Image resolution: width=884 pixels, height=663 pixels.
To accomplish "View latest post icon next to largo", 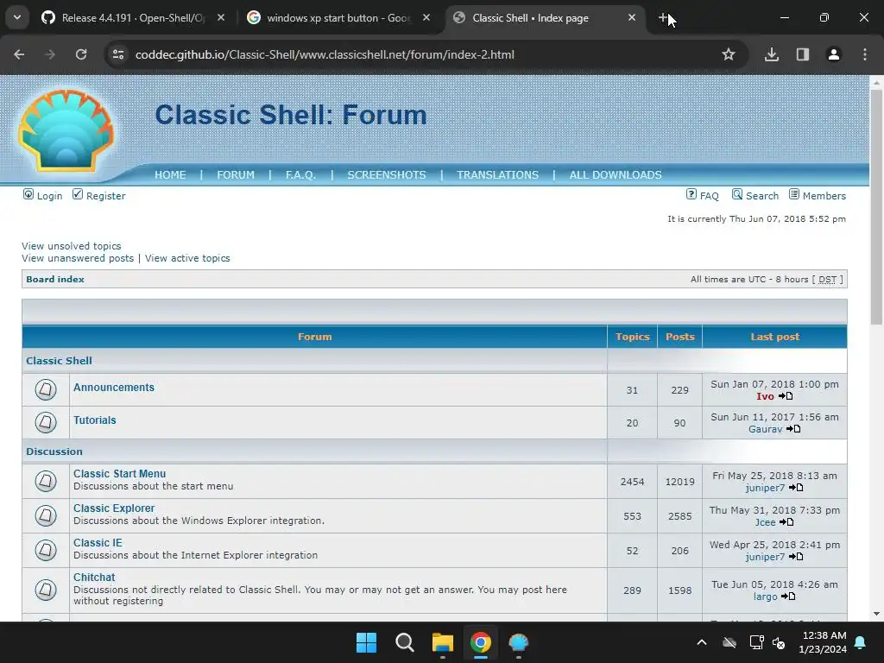I will [788, 597].
